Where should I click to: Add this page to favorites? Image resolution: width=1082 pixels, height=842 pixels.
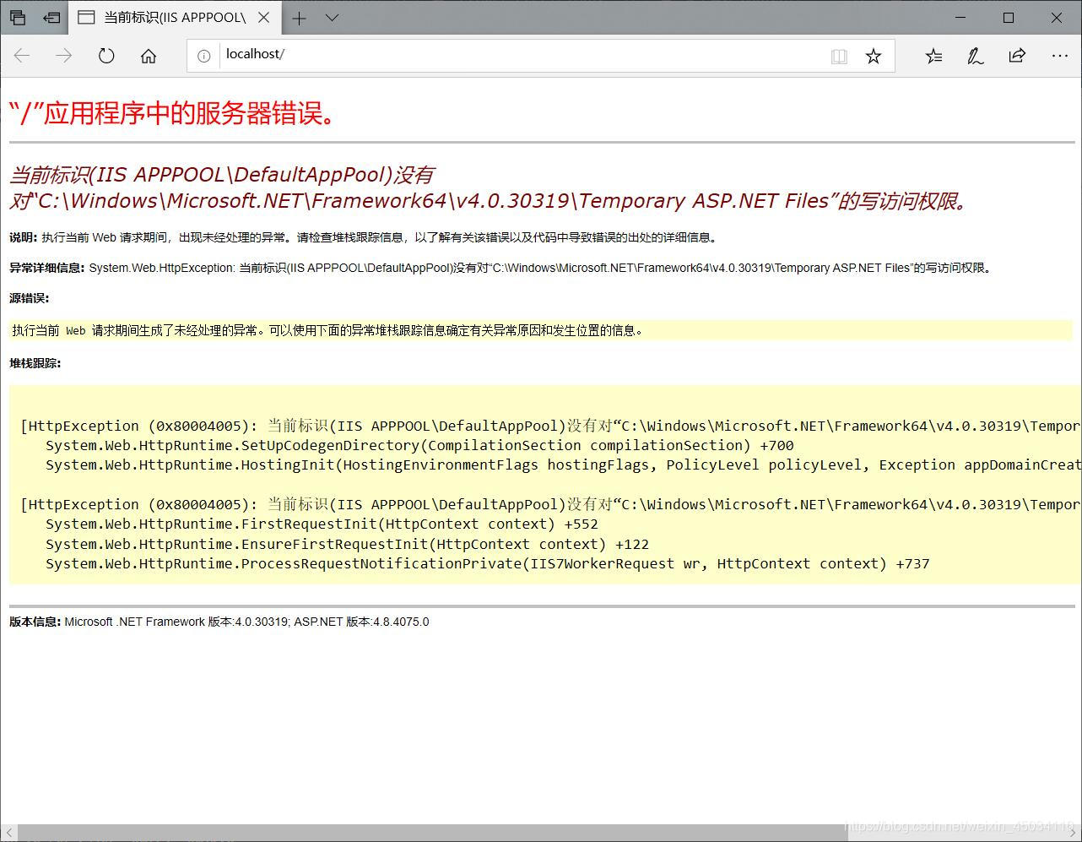click(x=874, y=56)
